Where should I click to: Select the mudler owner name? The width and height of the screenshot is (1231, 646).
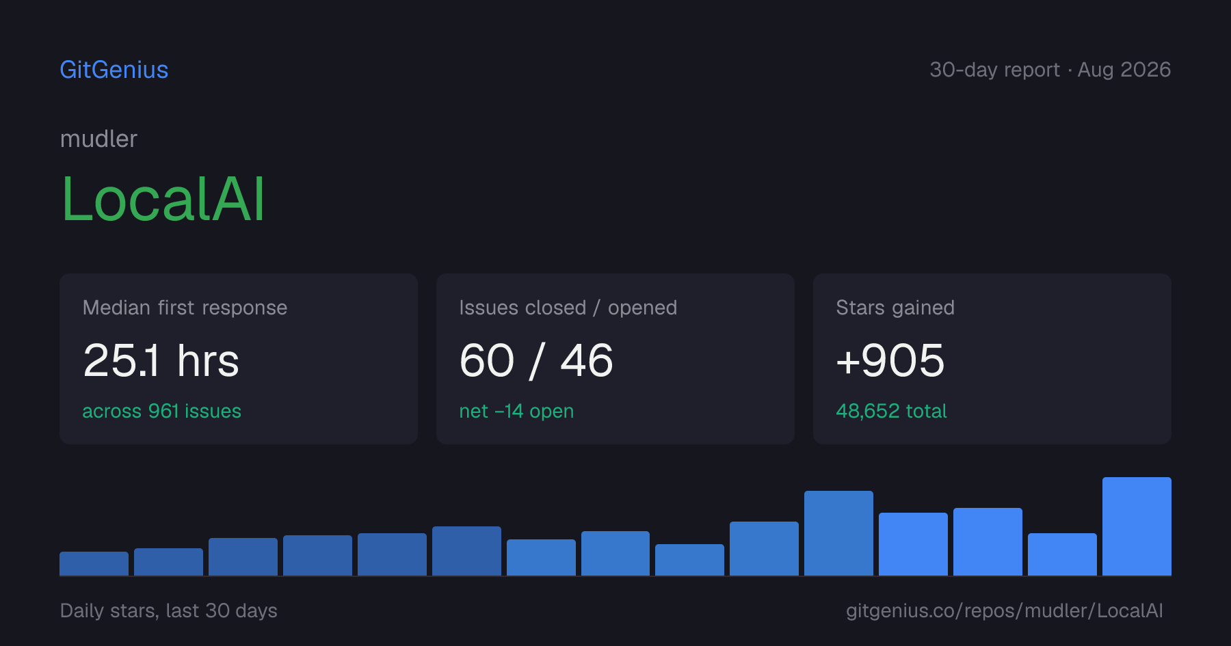98,139
